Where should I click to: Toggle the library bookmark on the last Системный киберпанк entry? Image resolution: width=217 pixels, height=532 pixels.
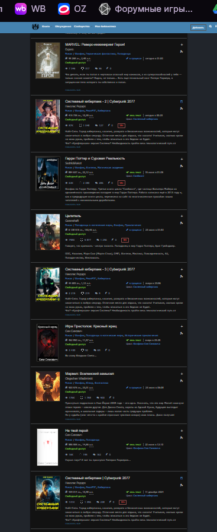click(x=182, y=478)
